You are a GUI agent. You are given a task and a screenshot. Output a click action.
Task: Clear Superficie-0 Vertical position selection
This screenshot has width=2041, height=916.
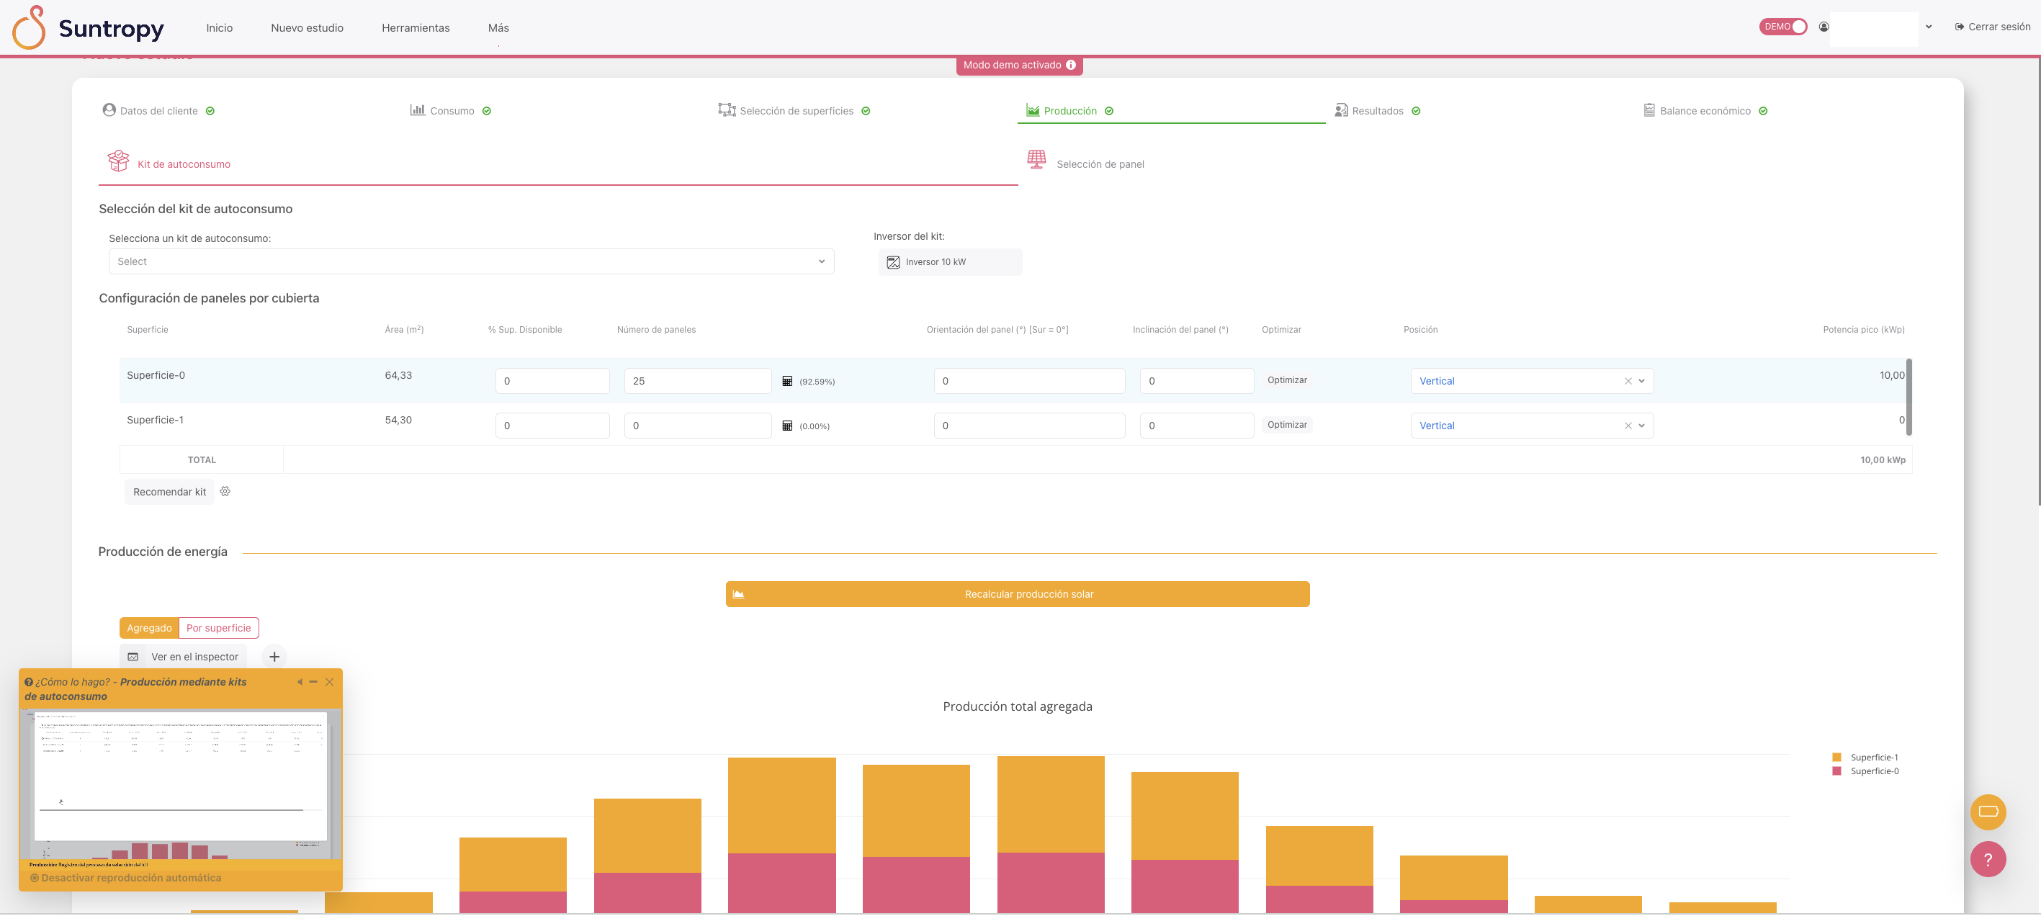(1628, 381)
